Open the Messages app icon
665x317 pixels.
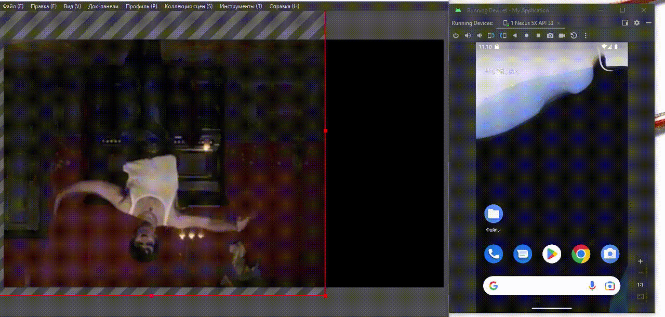(x=523, y=254)
